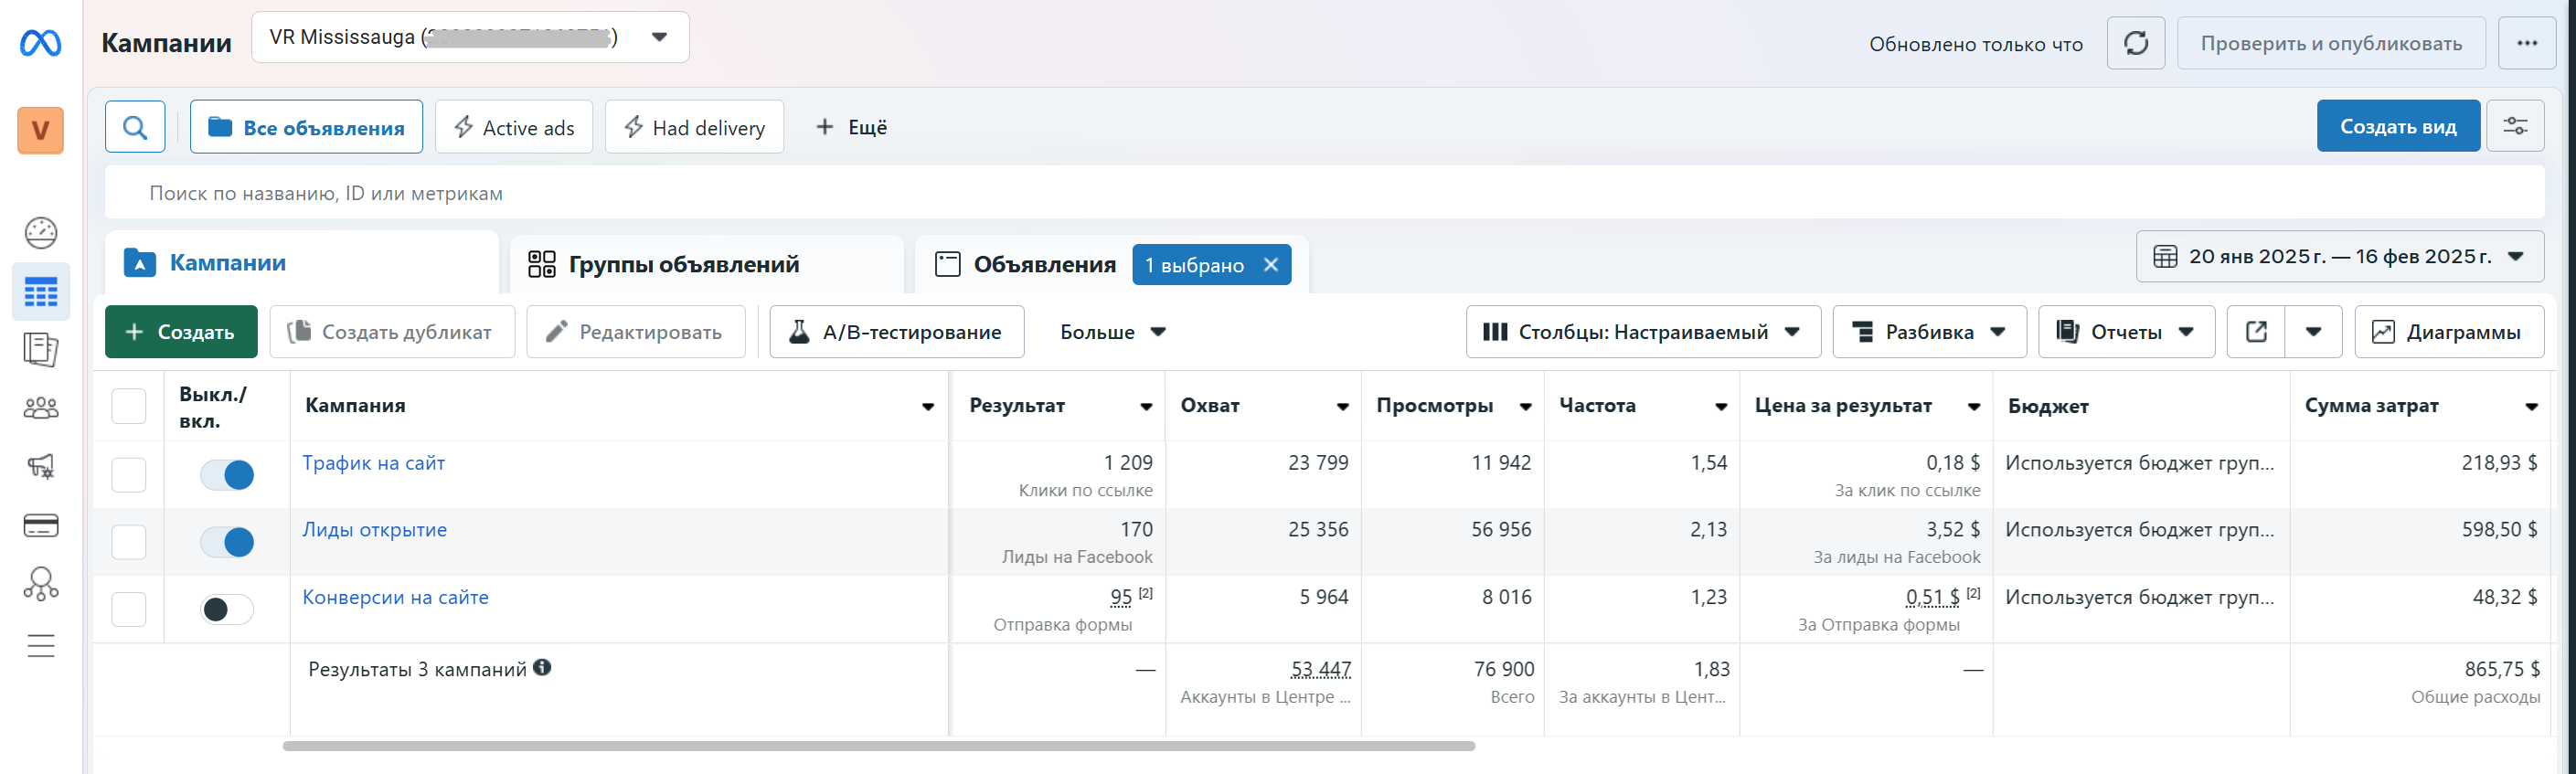Check the box for Лиды открытие row
This screenshot has width=2576, height=774.
[x=129, y=542]
